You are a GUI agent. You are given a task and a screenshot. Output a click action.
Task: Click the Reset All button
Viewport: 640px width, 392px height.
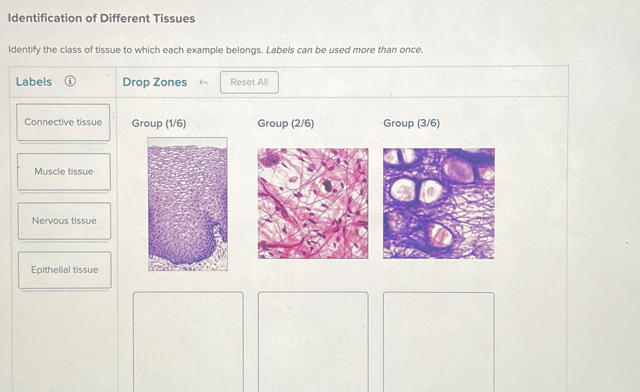click(x=249, y=82)
